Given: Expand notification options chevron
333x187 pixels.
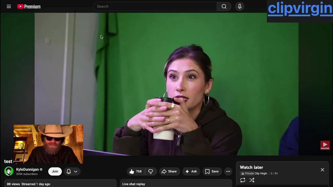Looking at the screenshot, I should [x=76, y=171].
